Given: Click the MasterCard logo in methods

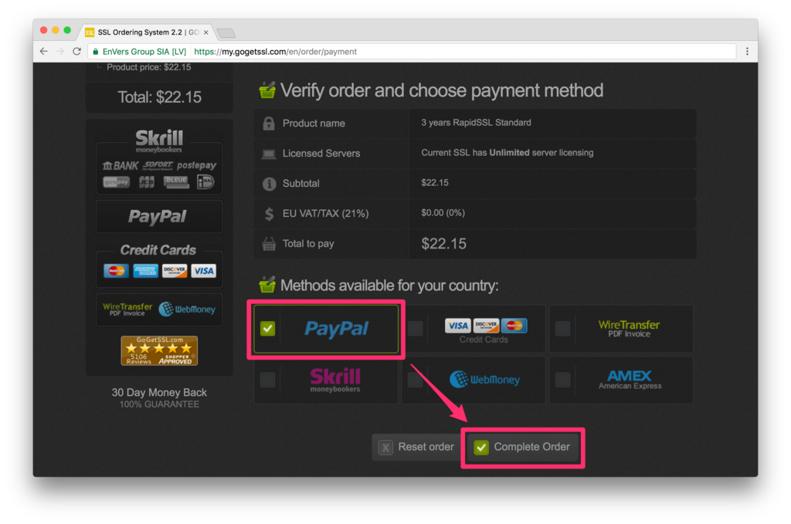Looking at the screenshot, I should coord(514,326).
